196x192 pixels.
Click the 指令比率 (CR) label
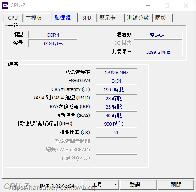coord(75,132)
